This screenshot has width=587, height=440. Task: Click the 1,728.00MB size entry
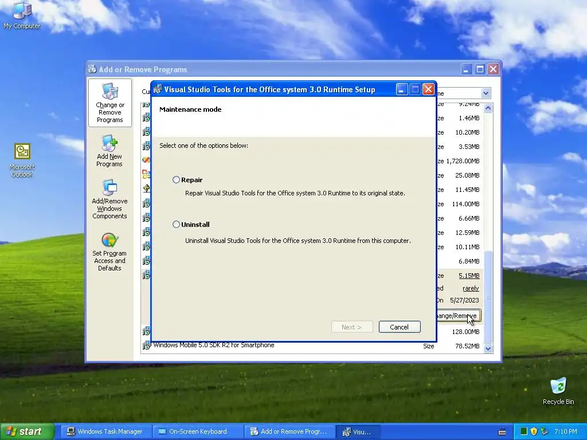click(463, 161)
